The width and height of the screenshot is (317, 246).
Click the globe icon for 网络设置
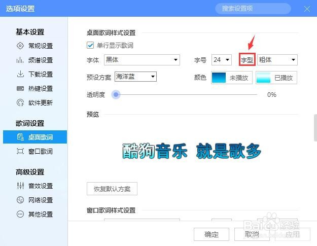click(20, 200)
